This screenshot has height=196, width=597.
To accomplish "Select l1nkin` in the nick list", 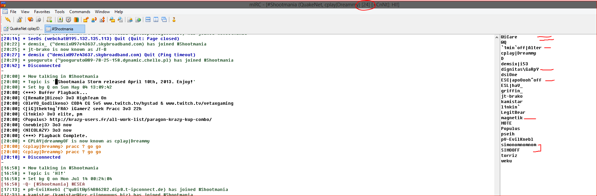I will [510, 107].
